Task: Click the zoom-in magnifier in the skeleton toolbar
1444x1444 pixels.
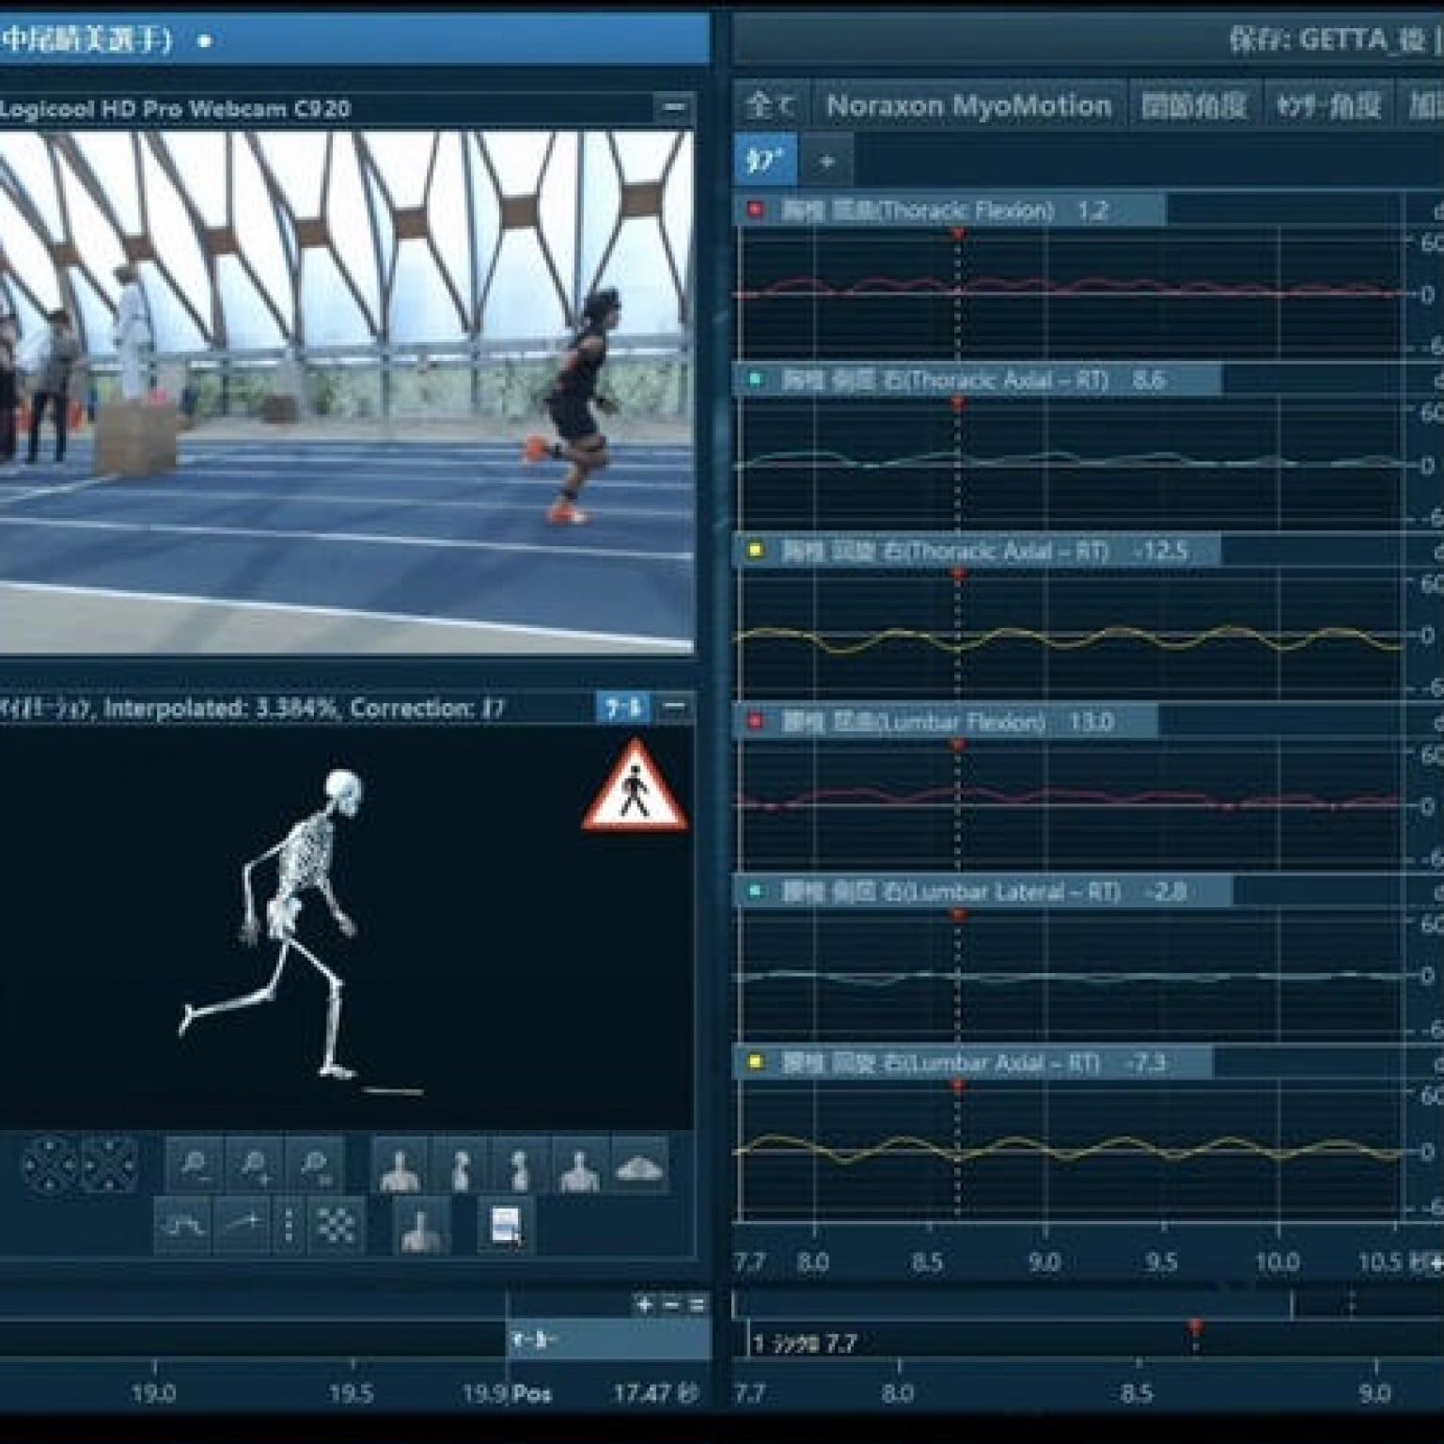Action: [x=255, y=1165]
